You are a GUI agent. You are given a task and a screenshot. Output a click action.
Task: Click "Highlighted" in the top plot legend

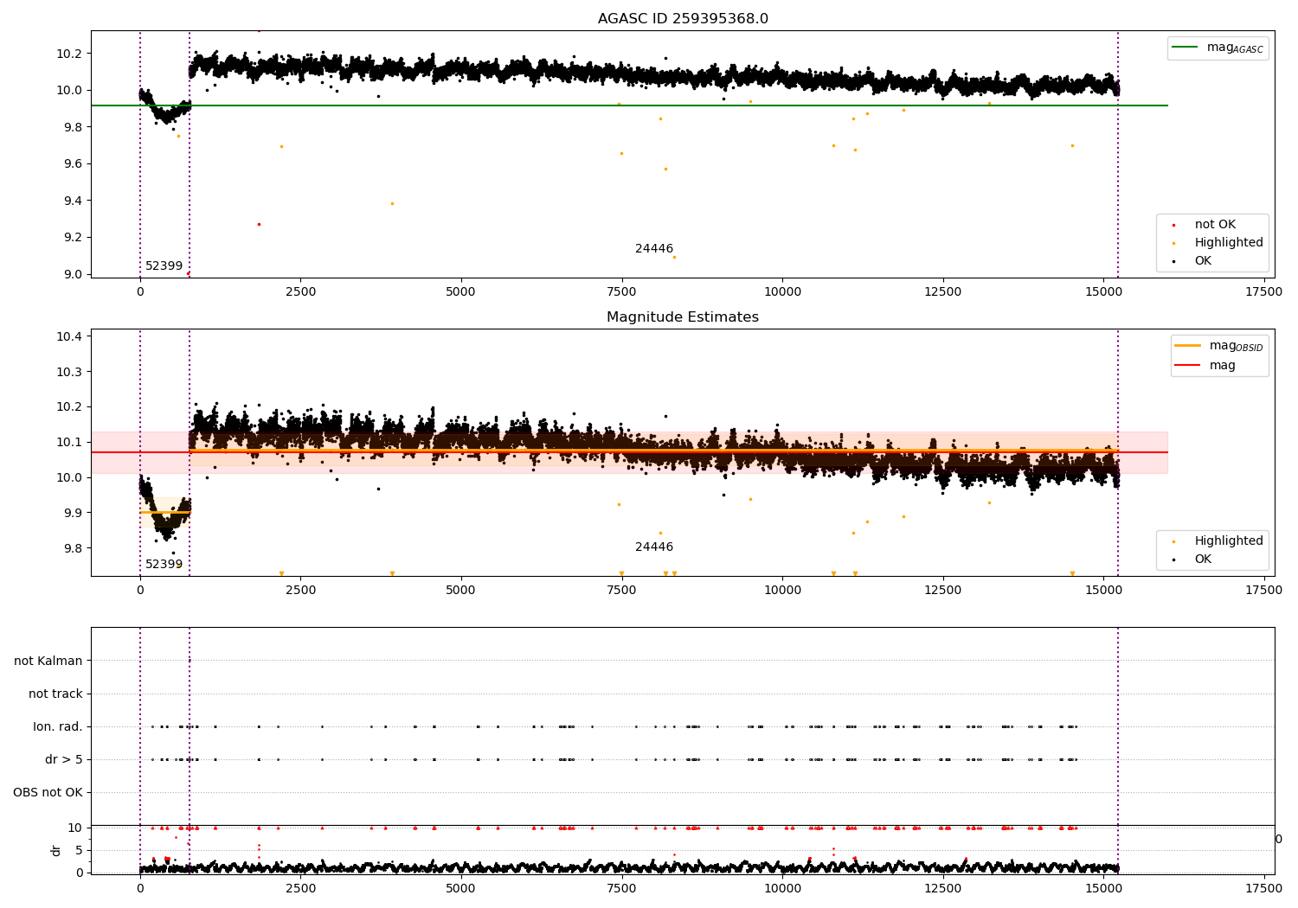coord(1229,243)
